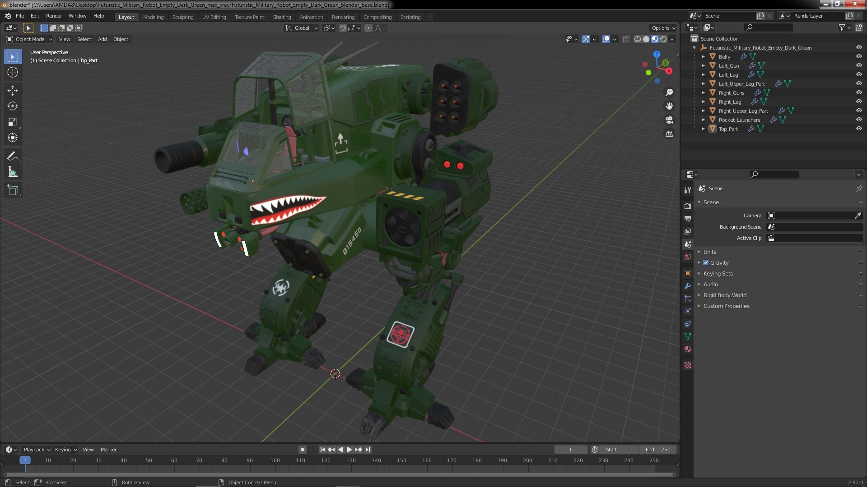The width and height of the screenshot is (867, 487).
Task: Open the Marker menu in timeline
Action: point(108,450)
